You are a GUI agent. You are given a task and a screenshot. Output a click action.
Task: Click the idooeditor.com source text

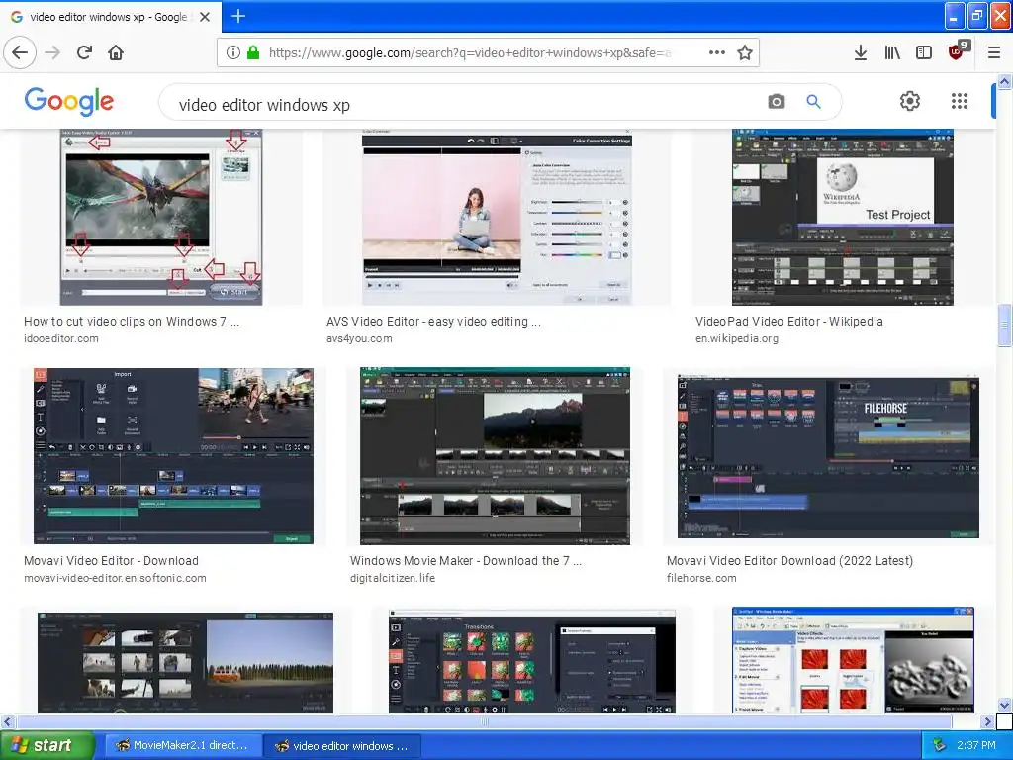pyautogui.click(x=61, y=338)
